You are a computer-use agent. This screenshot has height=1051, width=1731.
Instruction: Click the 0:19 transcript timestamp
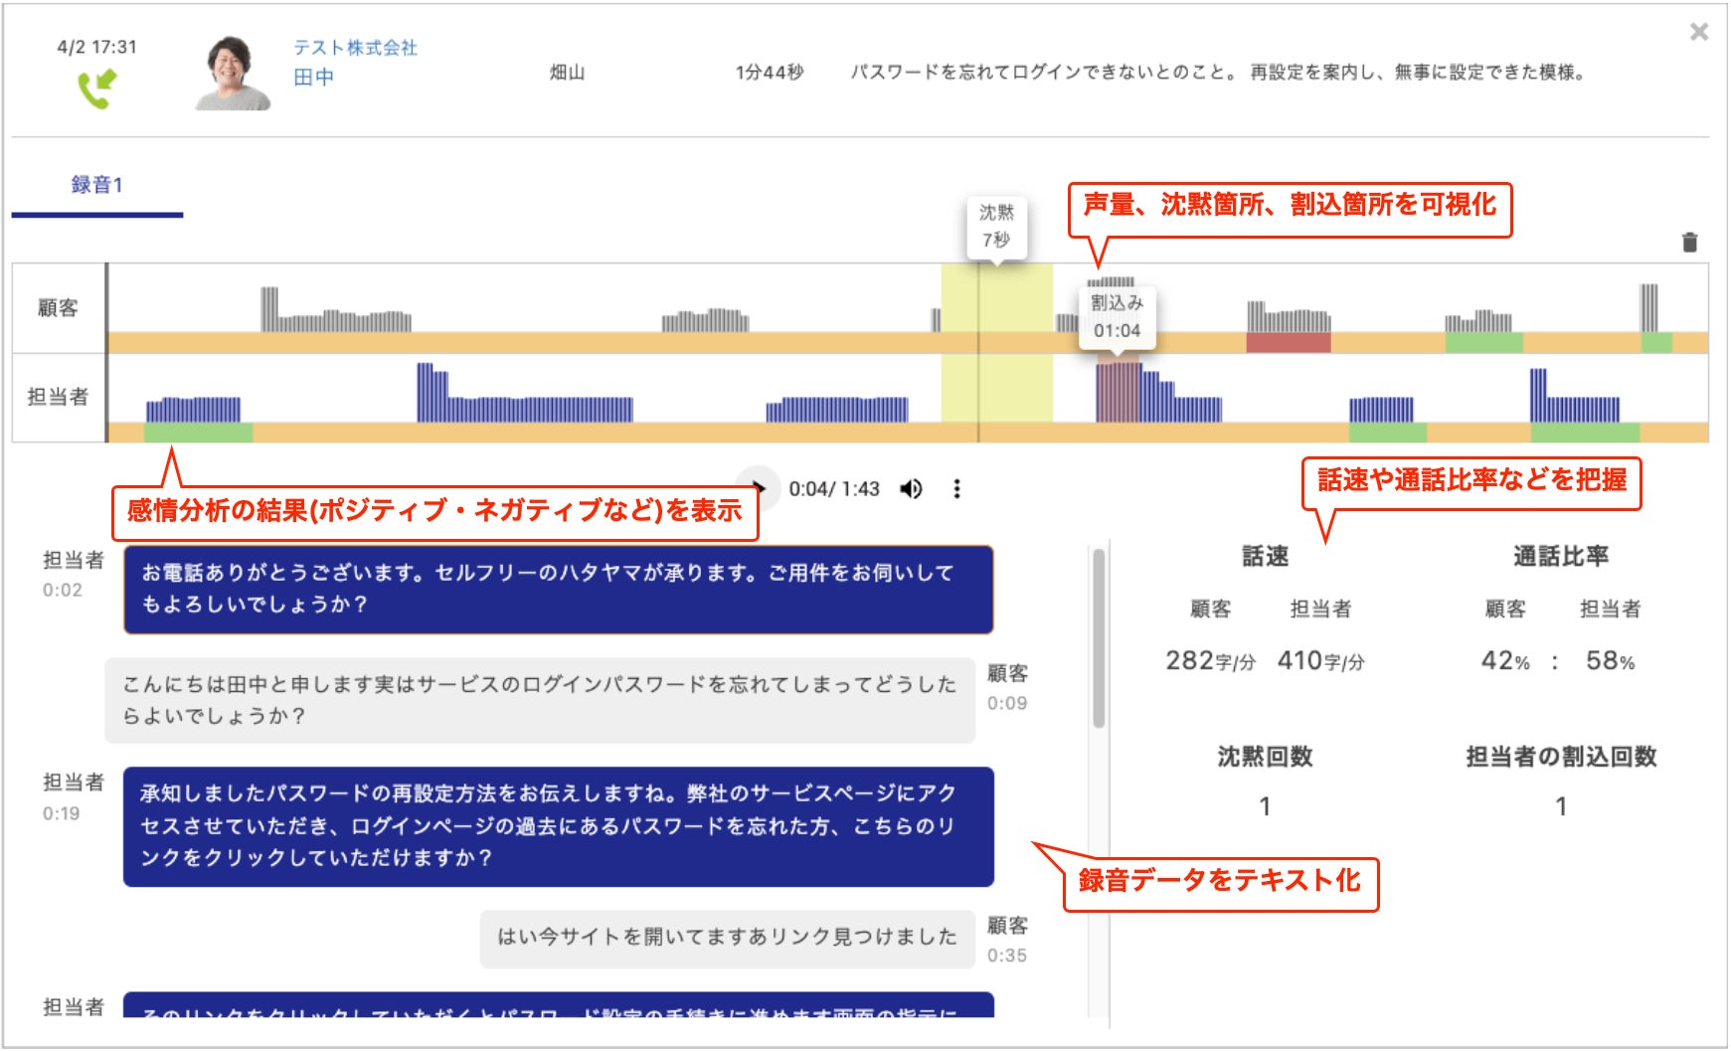tap(62, 814)
